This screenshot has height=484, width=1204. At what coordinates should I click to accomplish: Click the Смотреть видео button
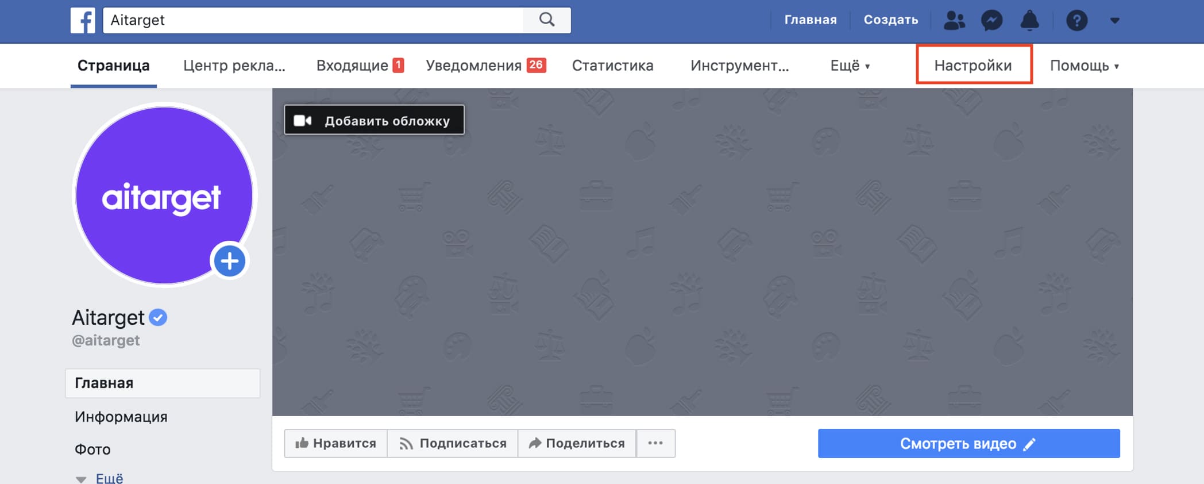[x=969, y=443]
